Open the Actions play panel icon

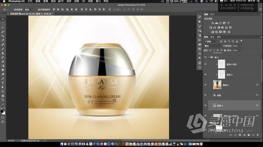tap(200, 22)
